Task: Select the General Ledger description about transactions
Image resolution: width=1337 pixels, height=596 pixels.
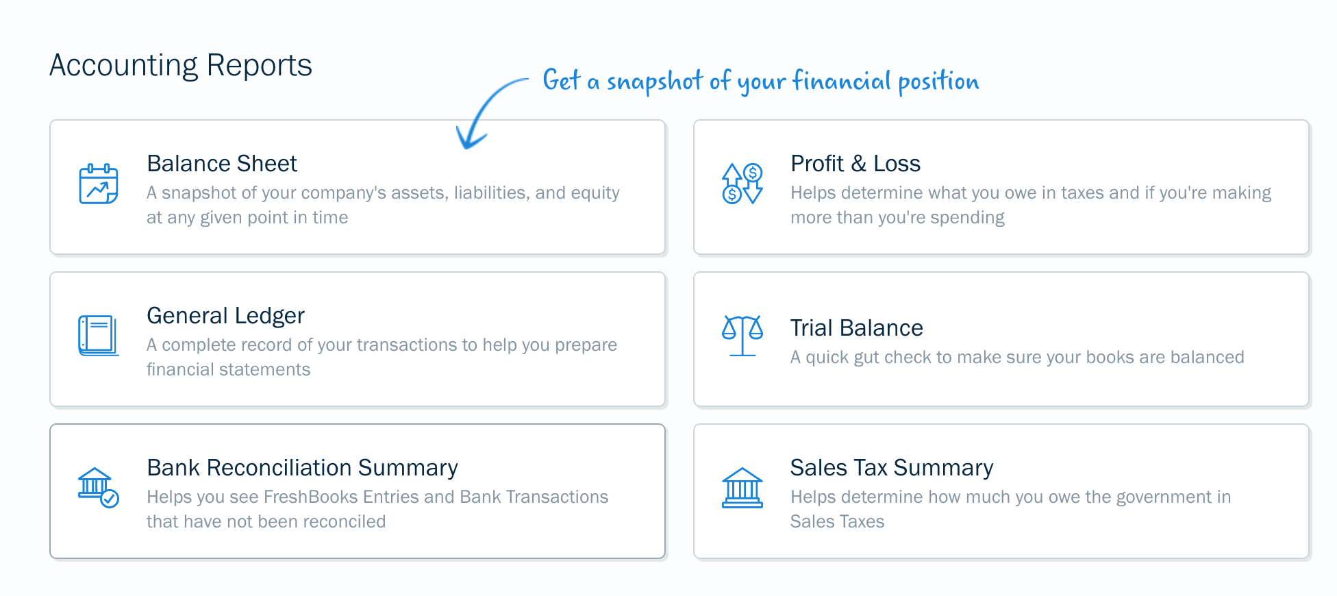Action: tap(382, 357)
